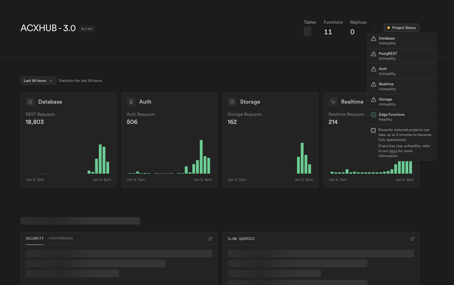Image resolution: width=454 pixels, height=285 pixels.
Task: Click the Realtime unhealthy warning icon
Action: pyautogui.click(x=374, y=84)
